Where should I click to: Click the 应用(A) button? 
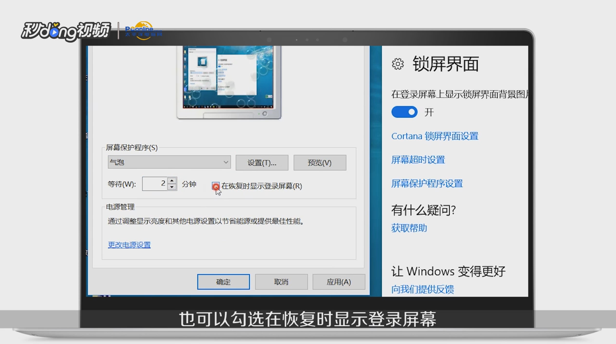click(x=339, y=282)
